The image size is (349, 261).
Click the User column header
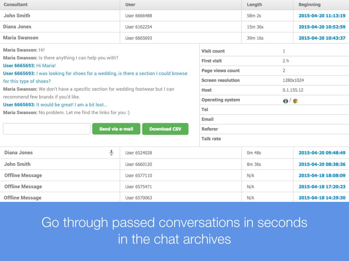click(x=130, y=5)
